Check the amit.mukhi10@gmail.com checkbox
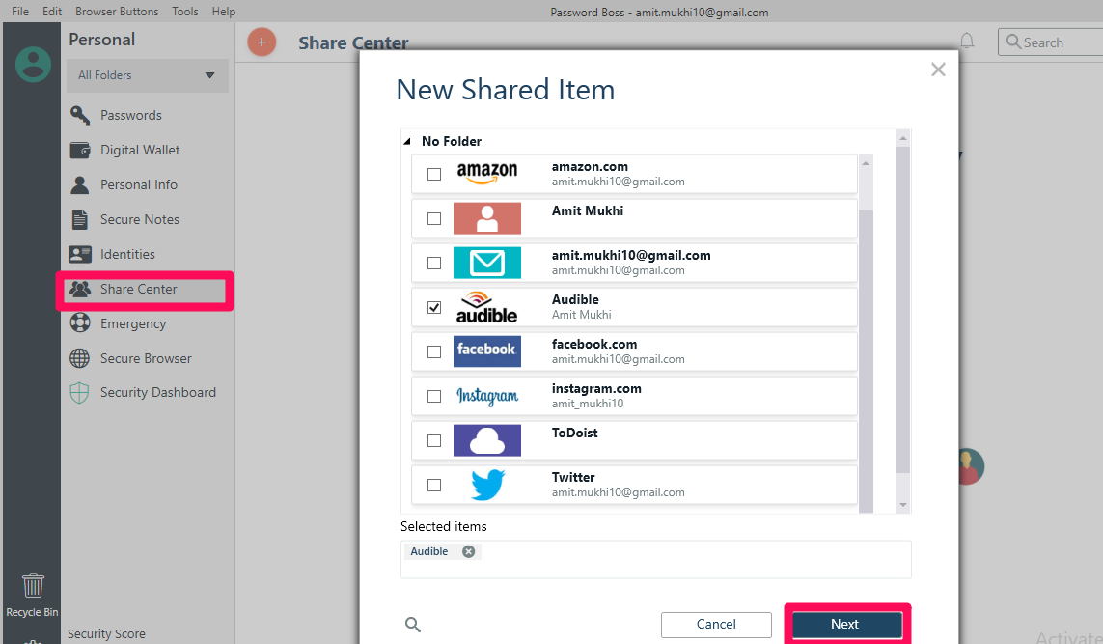 (x=434, y=264)
